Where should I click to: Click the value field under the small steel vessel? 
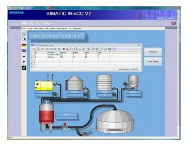click(x=133, y=95)
